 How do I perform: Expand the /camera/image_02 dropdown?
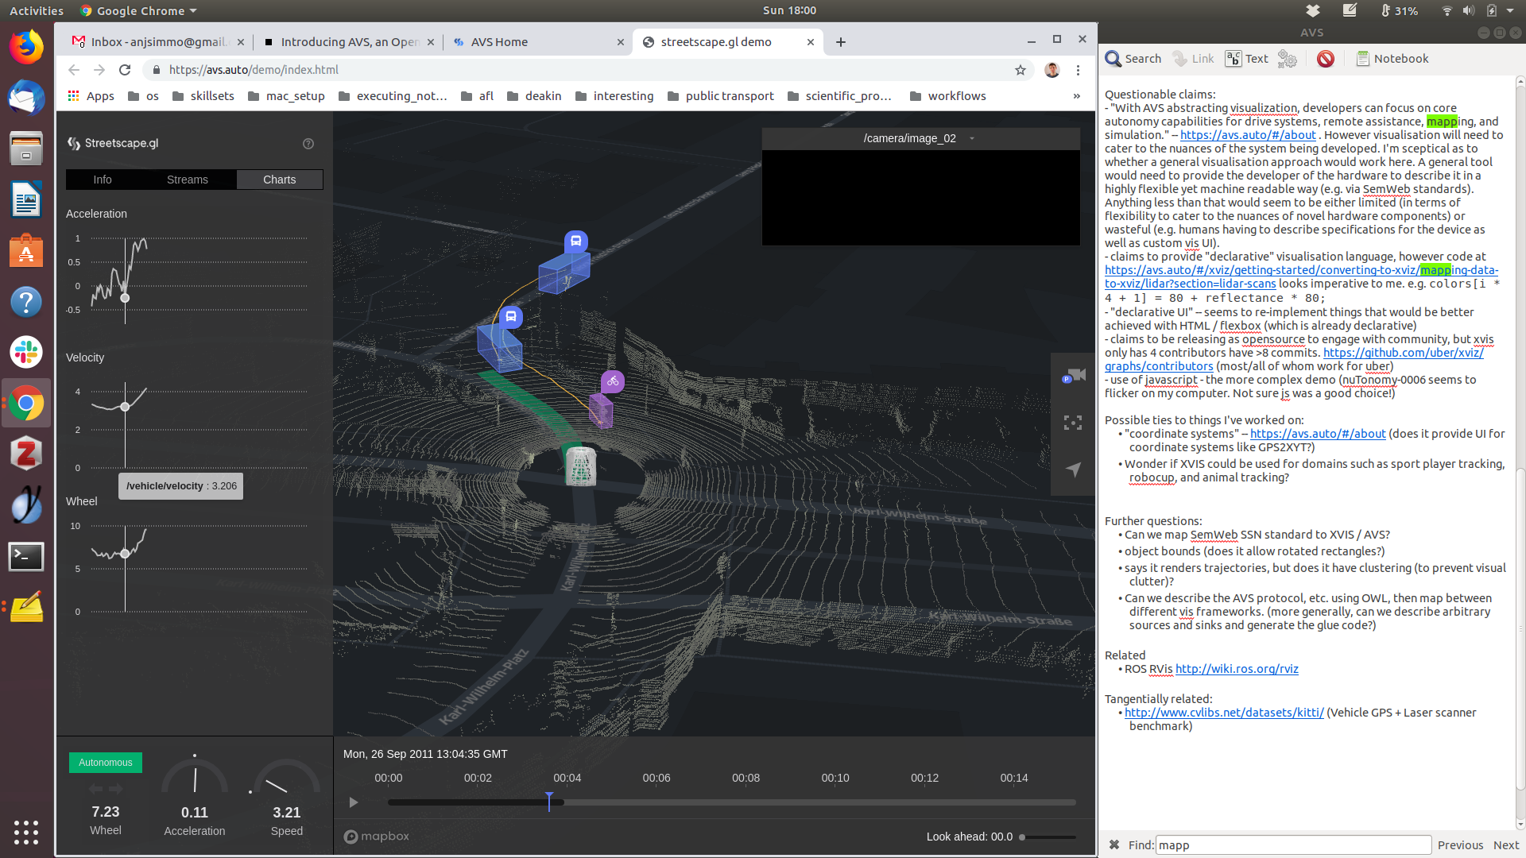pyautogui.click(x=972, y=138)
